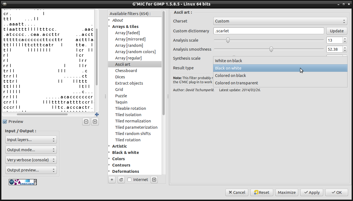Open the Very verbose (console) dropdown
Screen dimensions: 353x201
[31, 160]
